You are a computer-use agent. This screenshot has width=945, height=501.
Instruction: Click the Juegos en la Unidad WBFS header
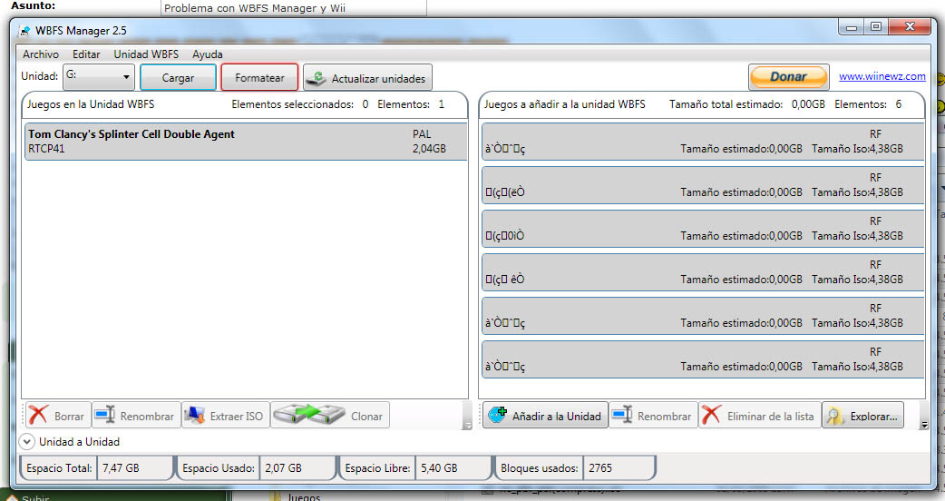(91, 104)
